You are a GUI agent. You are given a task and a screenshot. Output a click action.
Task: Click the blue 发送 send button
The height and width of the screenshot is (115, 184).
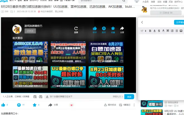coord(129,97)
